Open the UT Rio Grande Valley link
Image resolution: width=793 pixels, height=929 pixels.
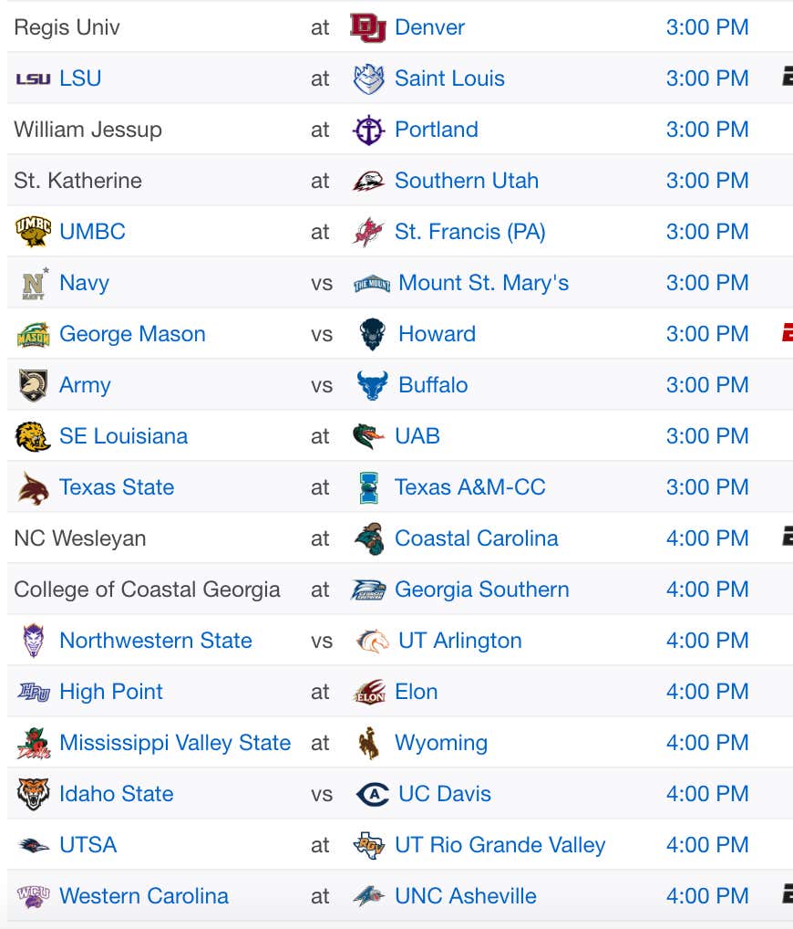point(500,845)
